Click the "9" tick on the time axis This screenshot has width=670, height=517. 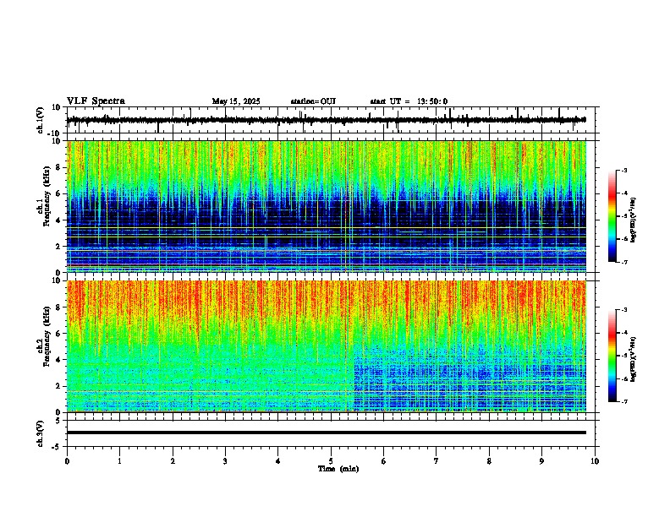pyautogui.click(x=541, y=461)
